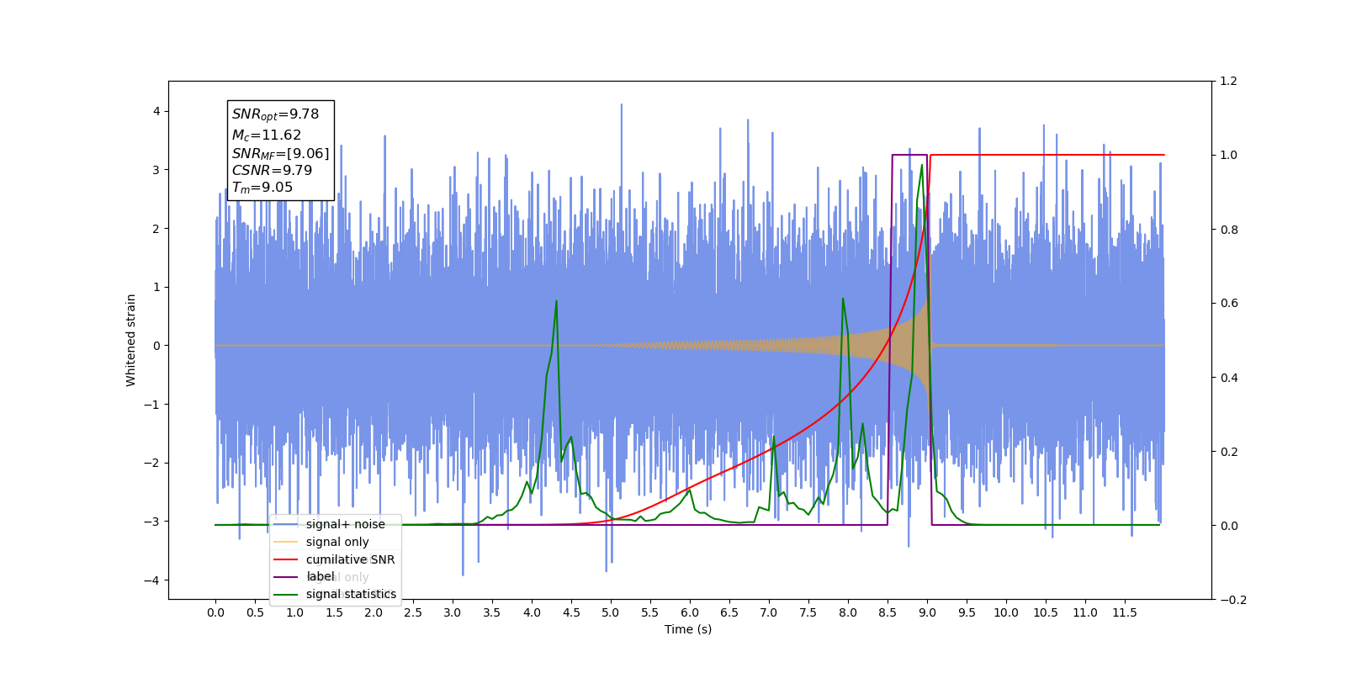Screen dimensions: 1346x673
Task: Click the SNRMF=[9.06] annotation text
Action: point(280,153)
